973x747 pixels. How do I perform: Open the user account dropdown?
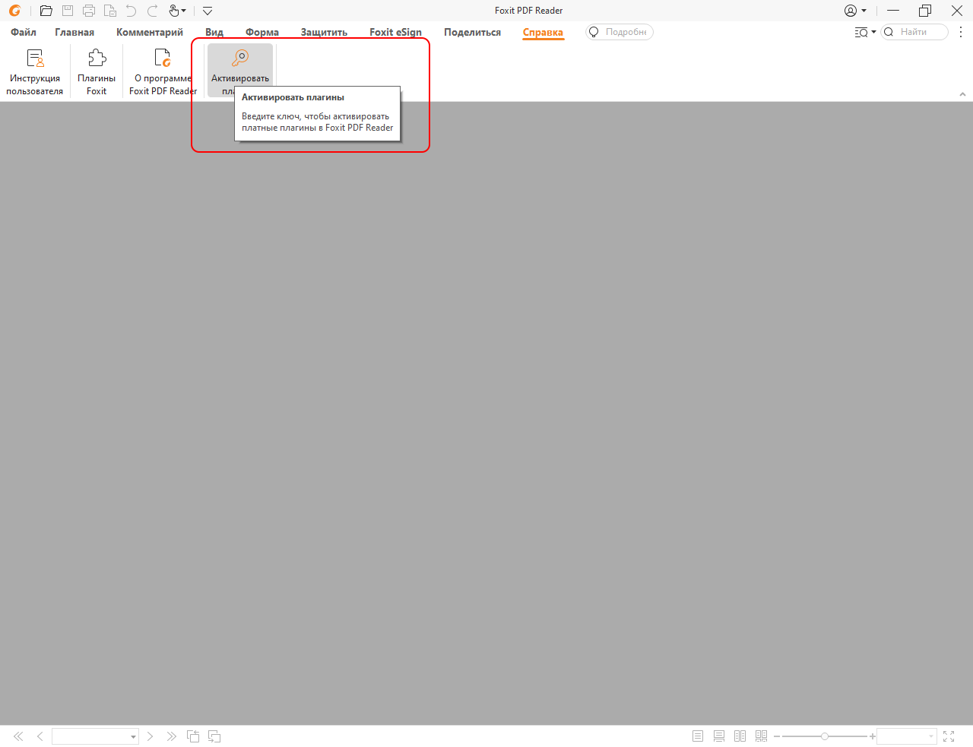855,11
